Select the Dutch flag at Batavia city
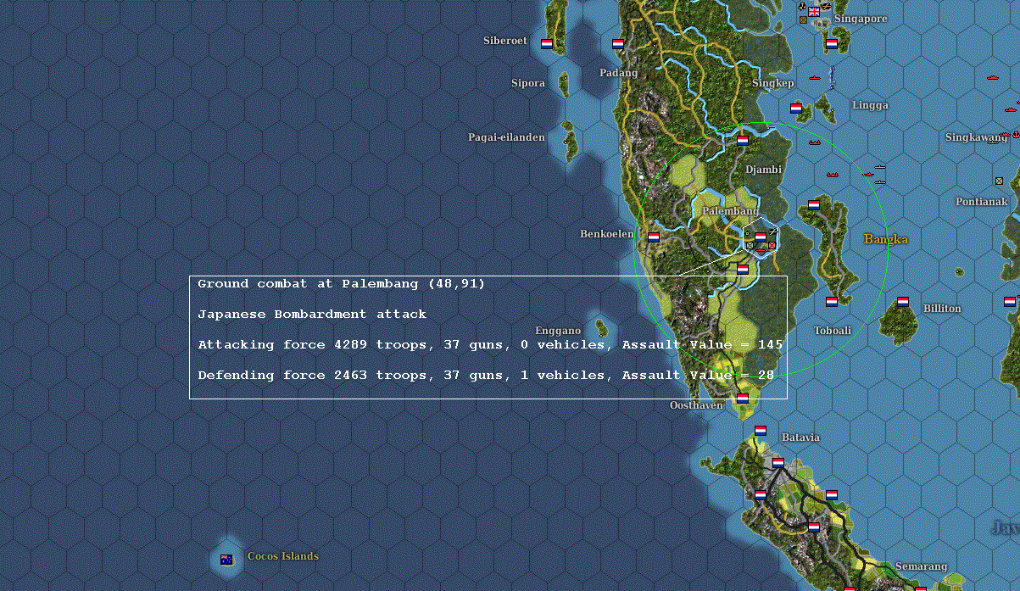The image size is (1020, 591). click(x=778, y=463)
